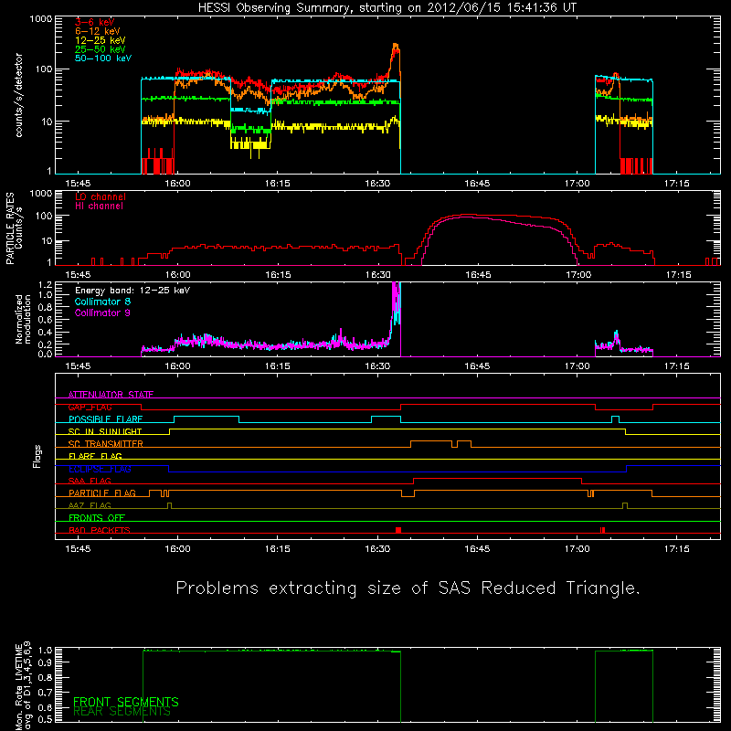Click '17:00' tick under modulation panel
Screen dimensions: 731x731
[577, 366]
